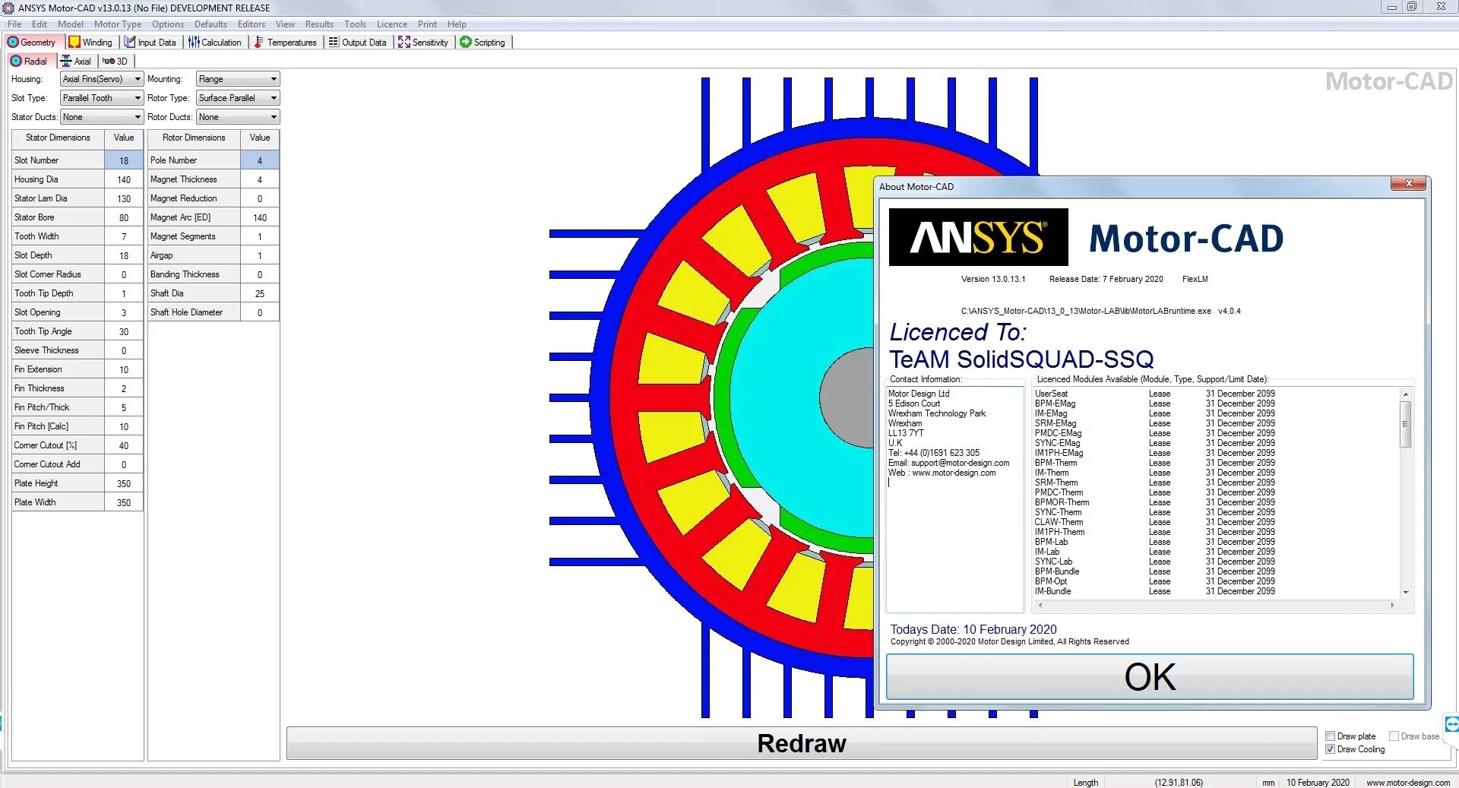Click the licence modules horizontal scrollbar

1216,606
